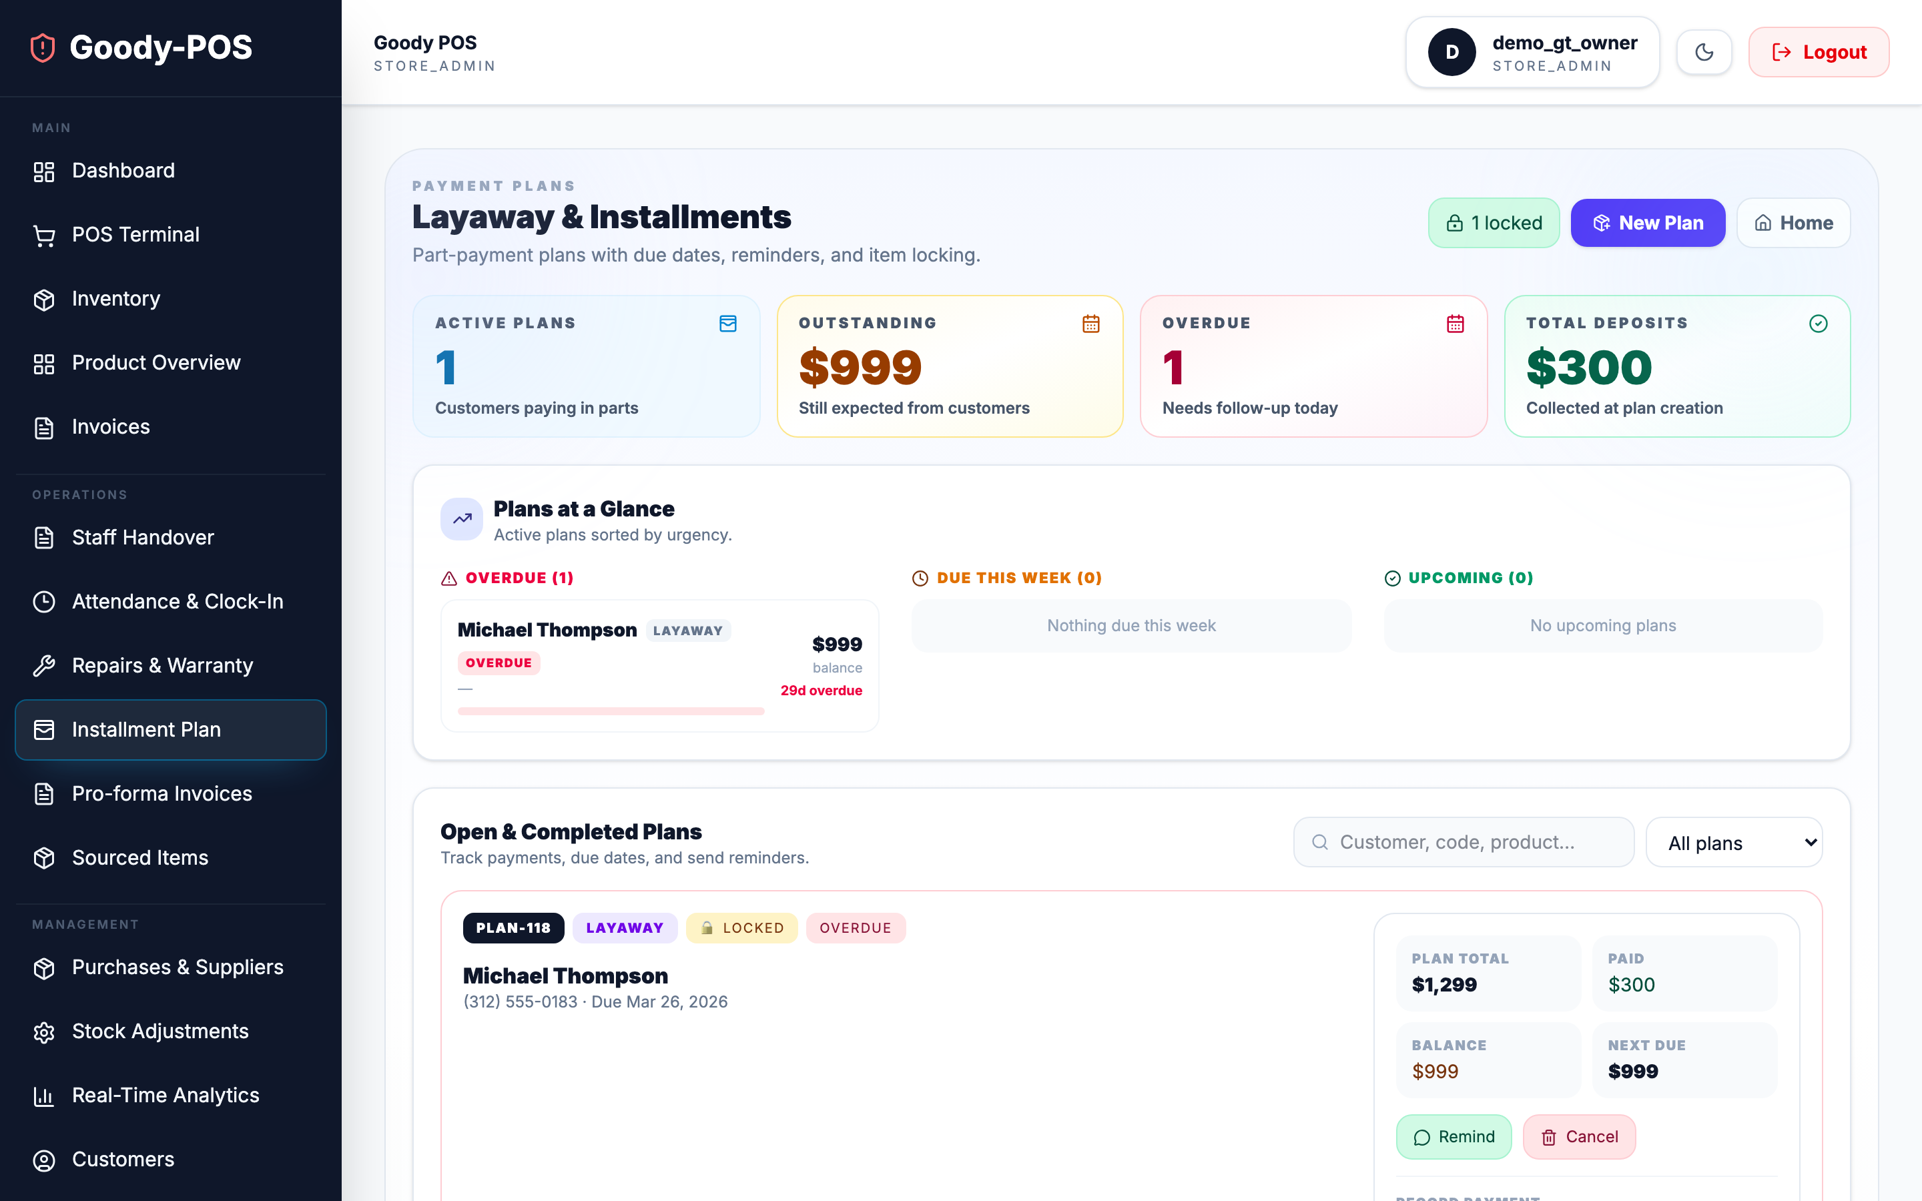
Task: Click the Goody-POS shield logo icon
Action: pos(43,47)
